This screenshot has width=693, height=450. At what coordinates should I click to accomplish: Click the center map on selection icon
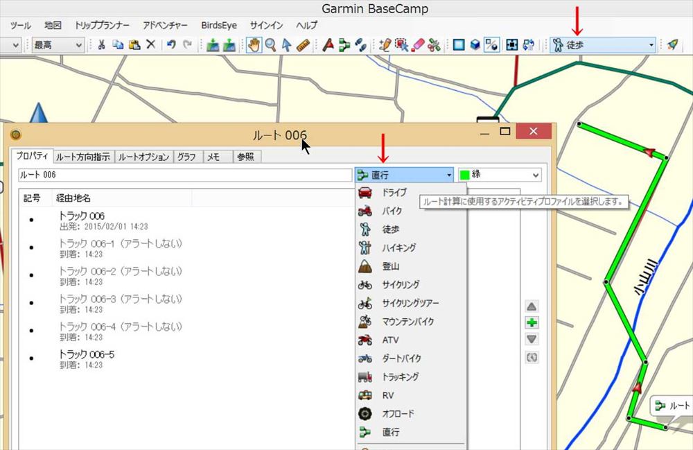(x=512, y=44)
